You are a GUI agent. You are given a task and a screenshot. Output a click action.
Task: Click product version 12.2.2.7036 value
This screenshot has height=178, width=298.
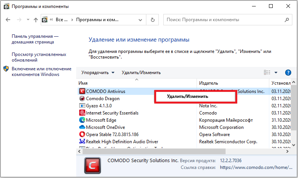pyautogui.click(x=231, y=161)
